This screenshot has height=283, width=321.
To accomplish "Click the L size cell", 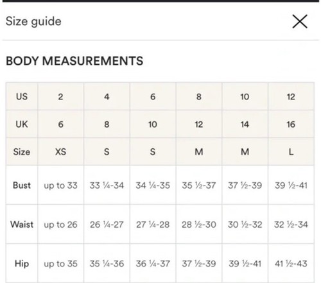I will pyautogui.click(x=291, y=151).
